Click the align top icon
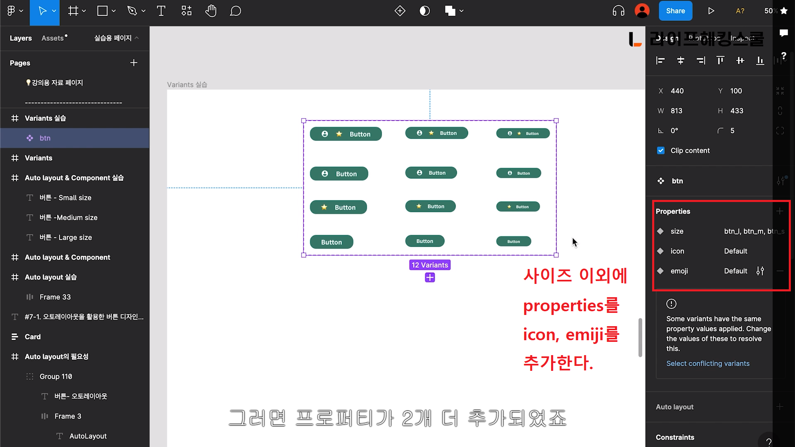 720,61
